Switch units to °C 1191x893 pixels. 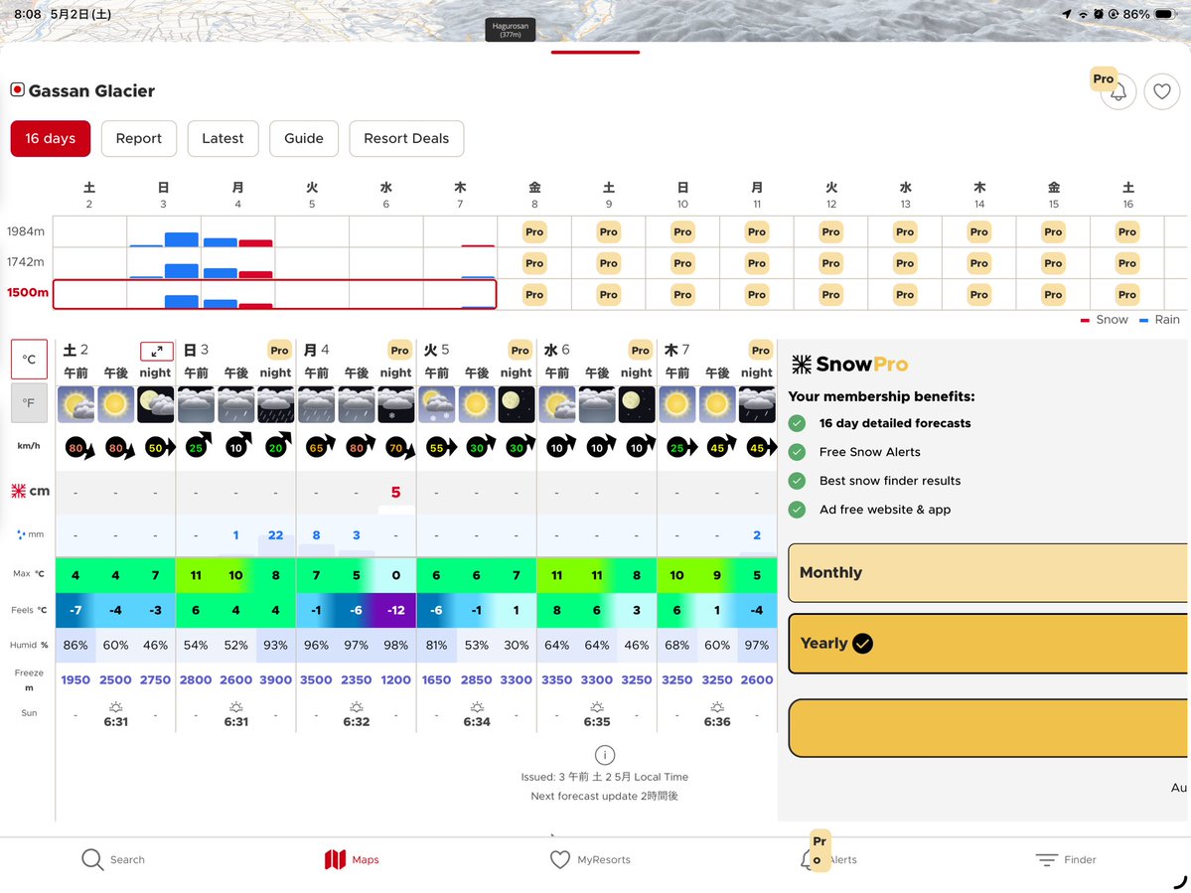[x=29, y=360]
